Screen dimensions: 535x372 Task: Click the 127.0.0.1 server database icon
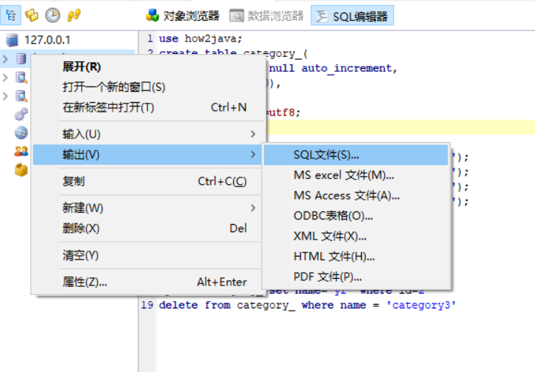coord(12,40)
